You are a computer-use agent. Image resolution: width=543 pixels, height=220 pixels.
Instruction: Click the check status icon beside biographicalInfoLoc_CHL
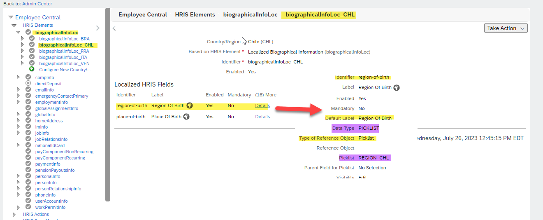coord(32,44)
